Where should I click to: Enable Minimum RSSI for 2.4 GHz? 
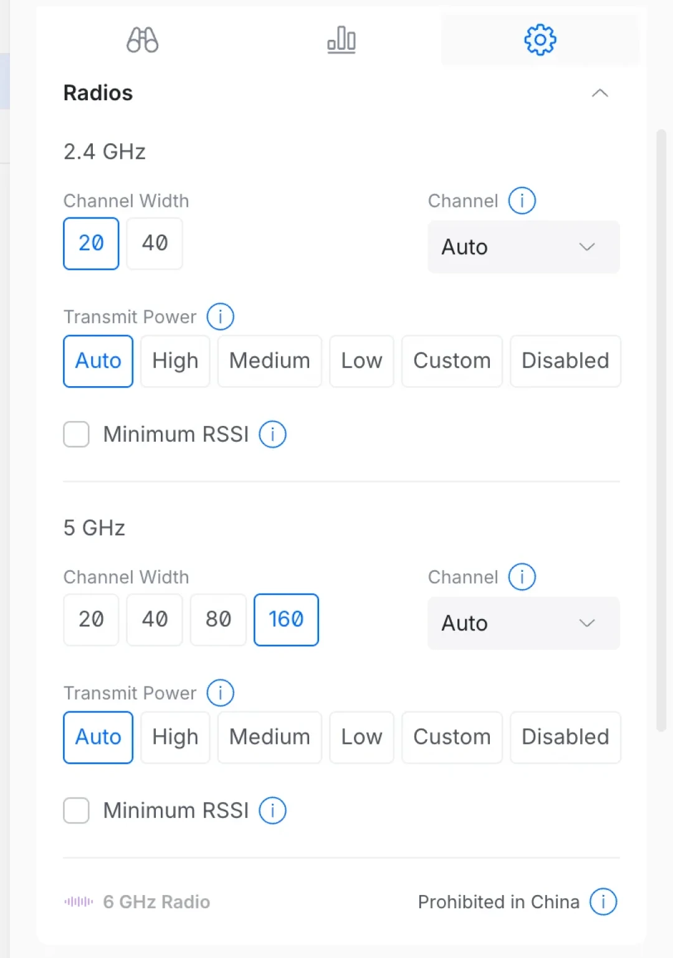click(76, 434)
